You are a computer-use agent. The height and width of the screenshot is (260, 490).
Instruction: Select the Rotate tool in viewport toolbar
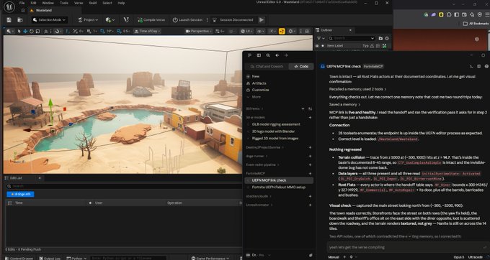click(x=31, y=31)
